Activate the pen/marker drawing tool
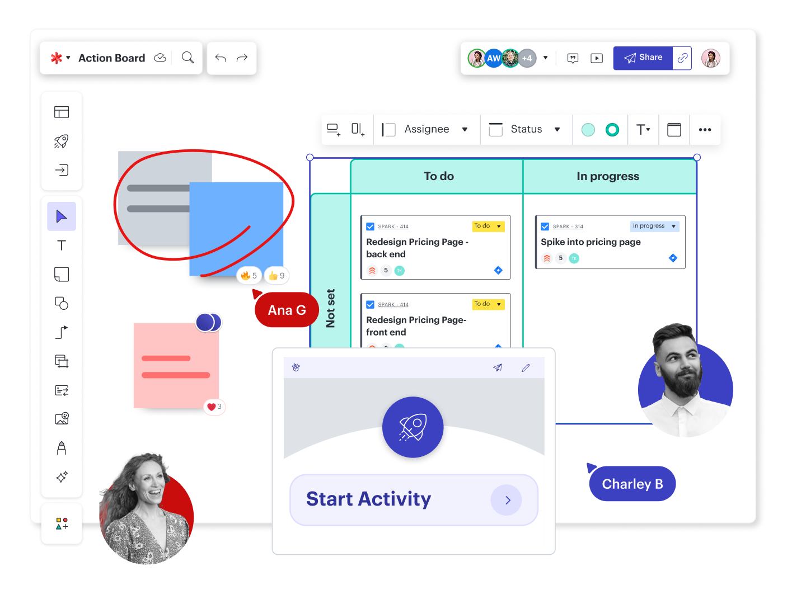Viewport: 806px width, 604px height. tap(62, 447)
